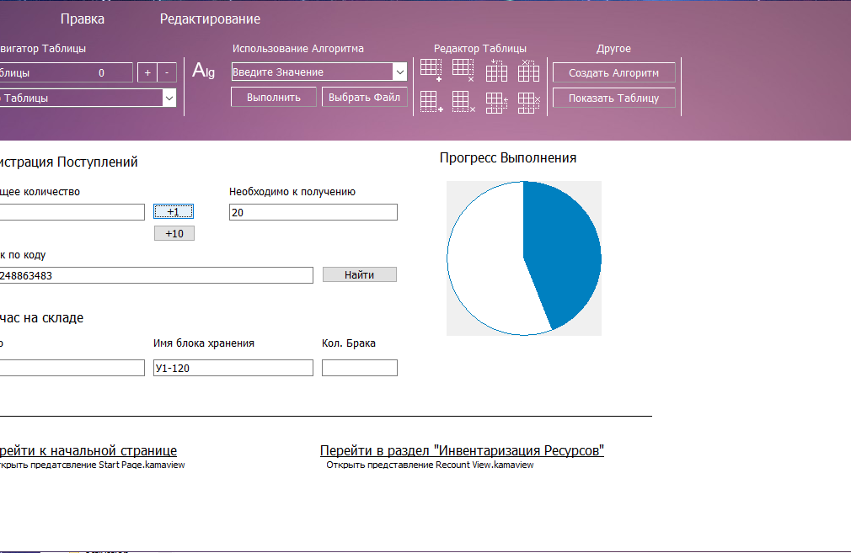This screenshot has width=851, height=553.
Task: Click the Выполнить button
Action: [274, 98]
